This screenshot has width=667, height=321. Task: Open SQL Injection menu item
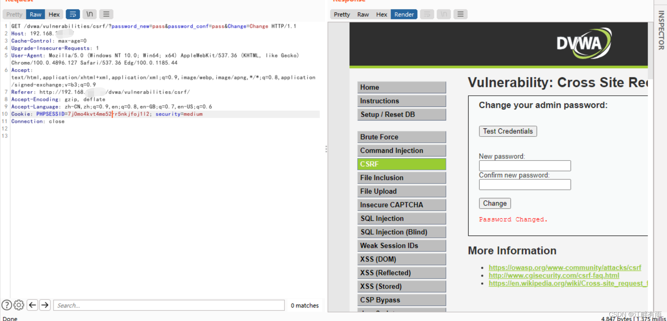[x=402, y=219]
